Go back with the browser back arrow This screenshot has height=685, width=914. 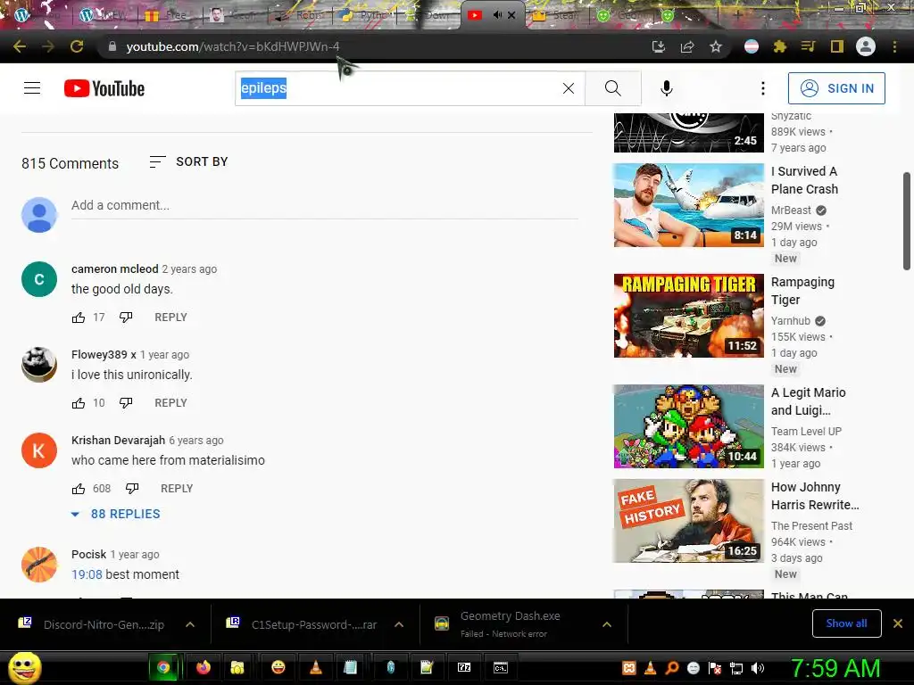point(20,46)
